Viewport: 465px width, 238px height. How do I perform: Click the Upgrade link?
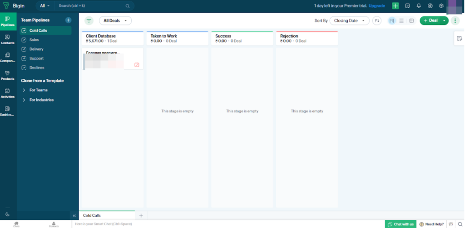376,6
